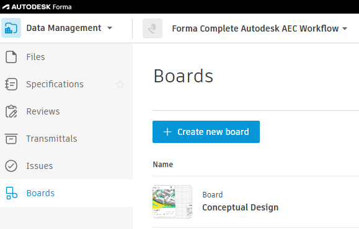Click the Reviews clipboard icon
This screenshot has height=229, width=359.
11,111
